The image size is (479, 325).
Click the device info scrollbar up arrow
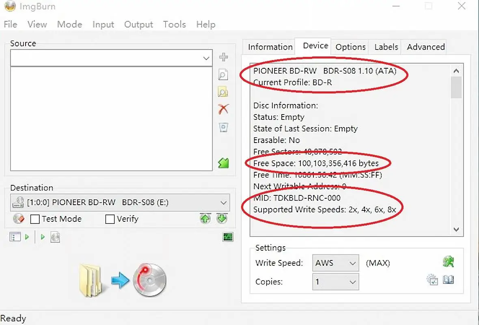pos(456,71)
